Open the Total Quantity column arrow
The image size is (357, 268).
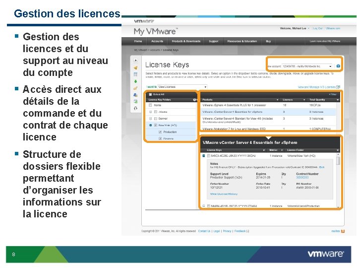pos(338,100)
